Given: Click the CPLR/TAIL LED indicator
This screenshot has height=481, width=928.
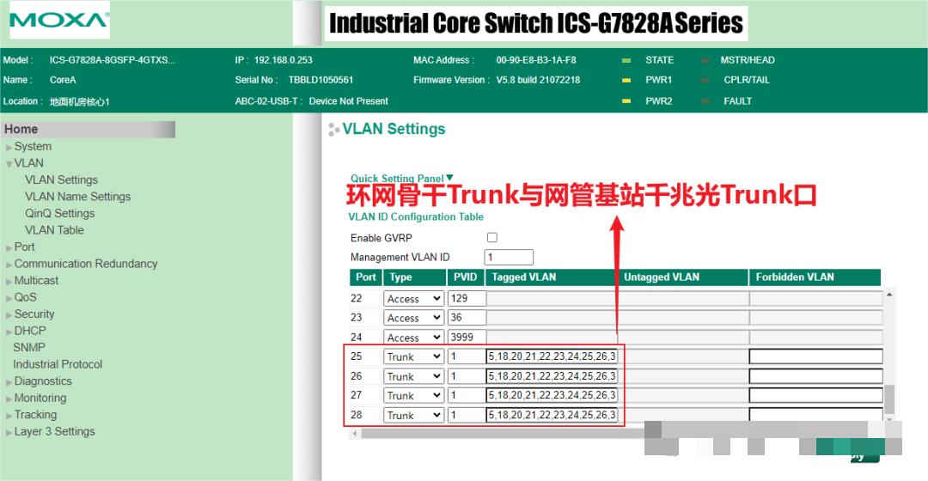Looking at the screenshot, I should (705, 81).
